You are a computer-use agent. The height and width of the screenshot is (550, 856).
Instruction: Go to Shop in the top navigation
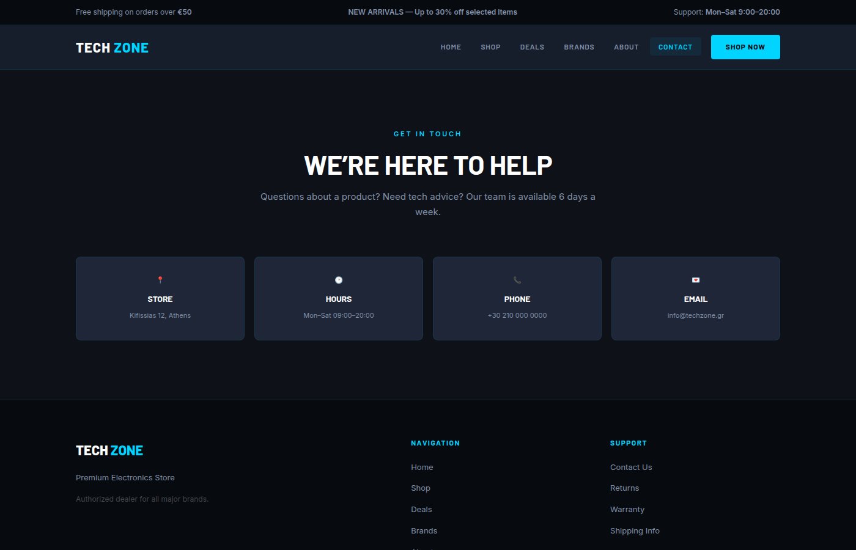[490, 47]
